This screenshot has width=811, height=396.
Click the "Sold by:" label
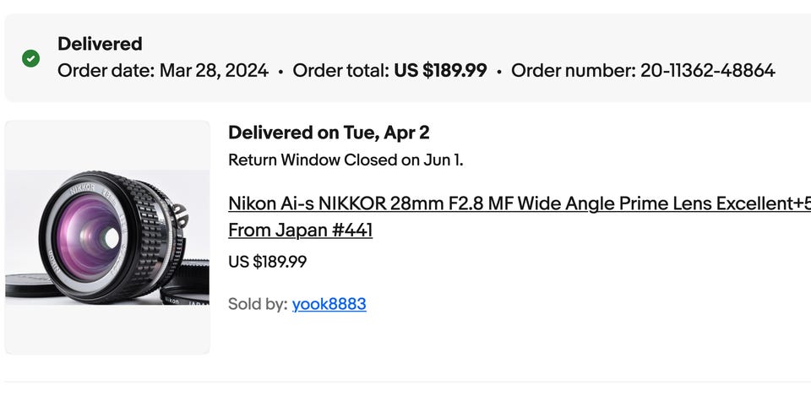(x=258, y=304)
